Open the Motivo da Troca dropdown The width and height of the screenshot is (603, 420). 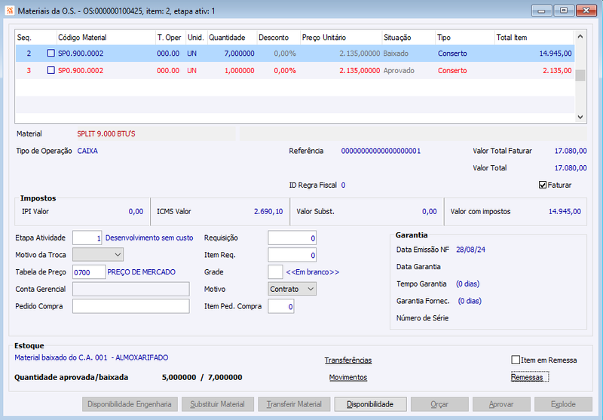(x=98, y=255)
